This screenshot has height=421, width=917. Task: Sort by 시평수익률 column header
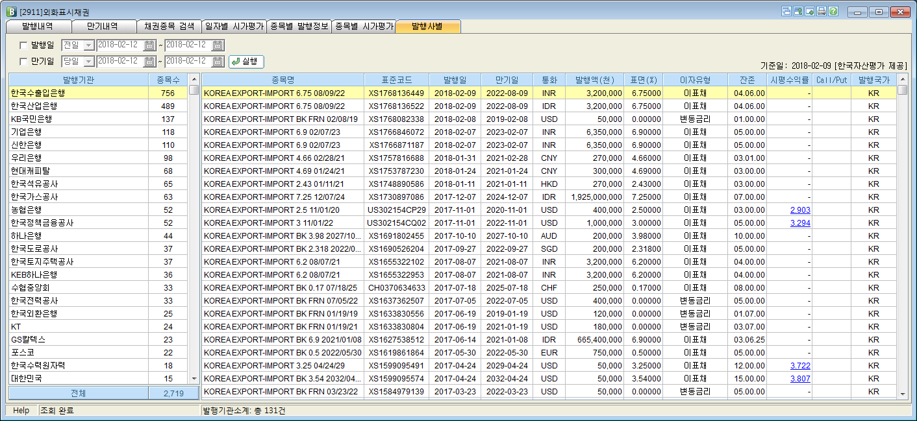[x=789, y=80]
